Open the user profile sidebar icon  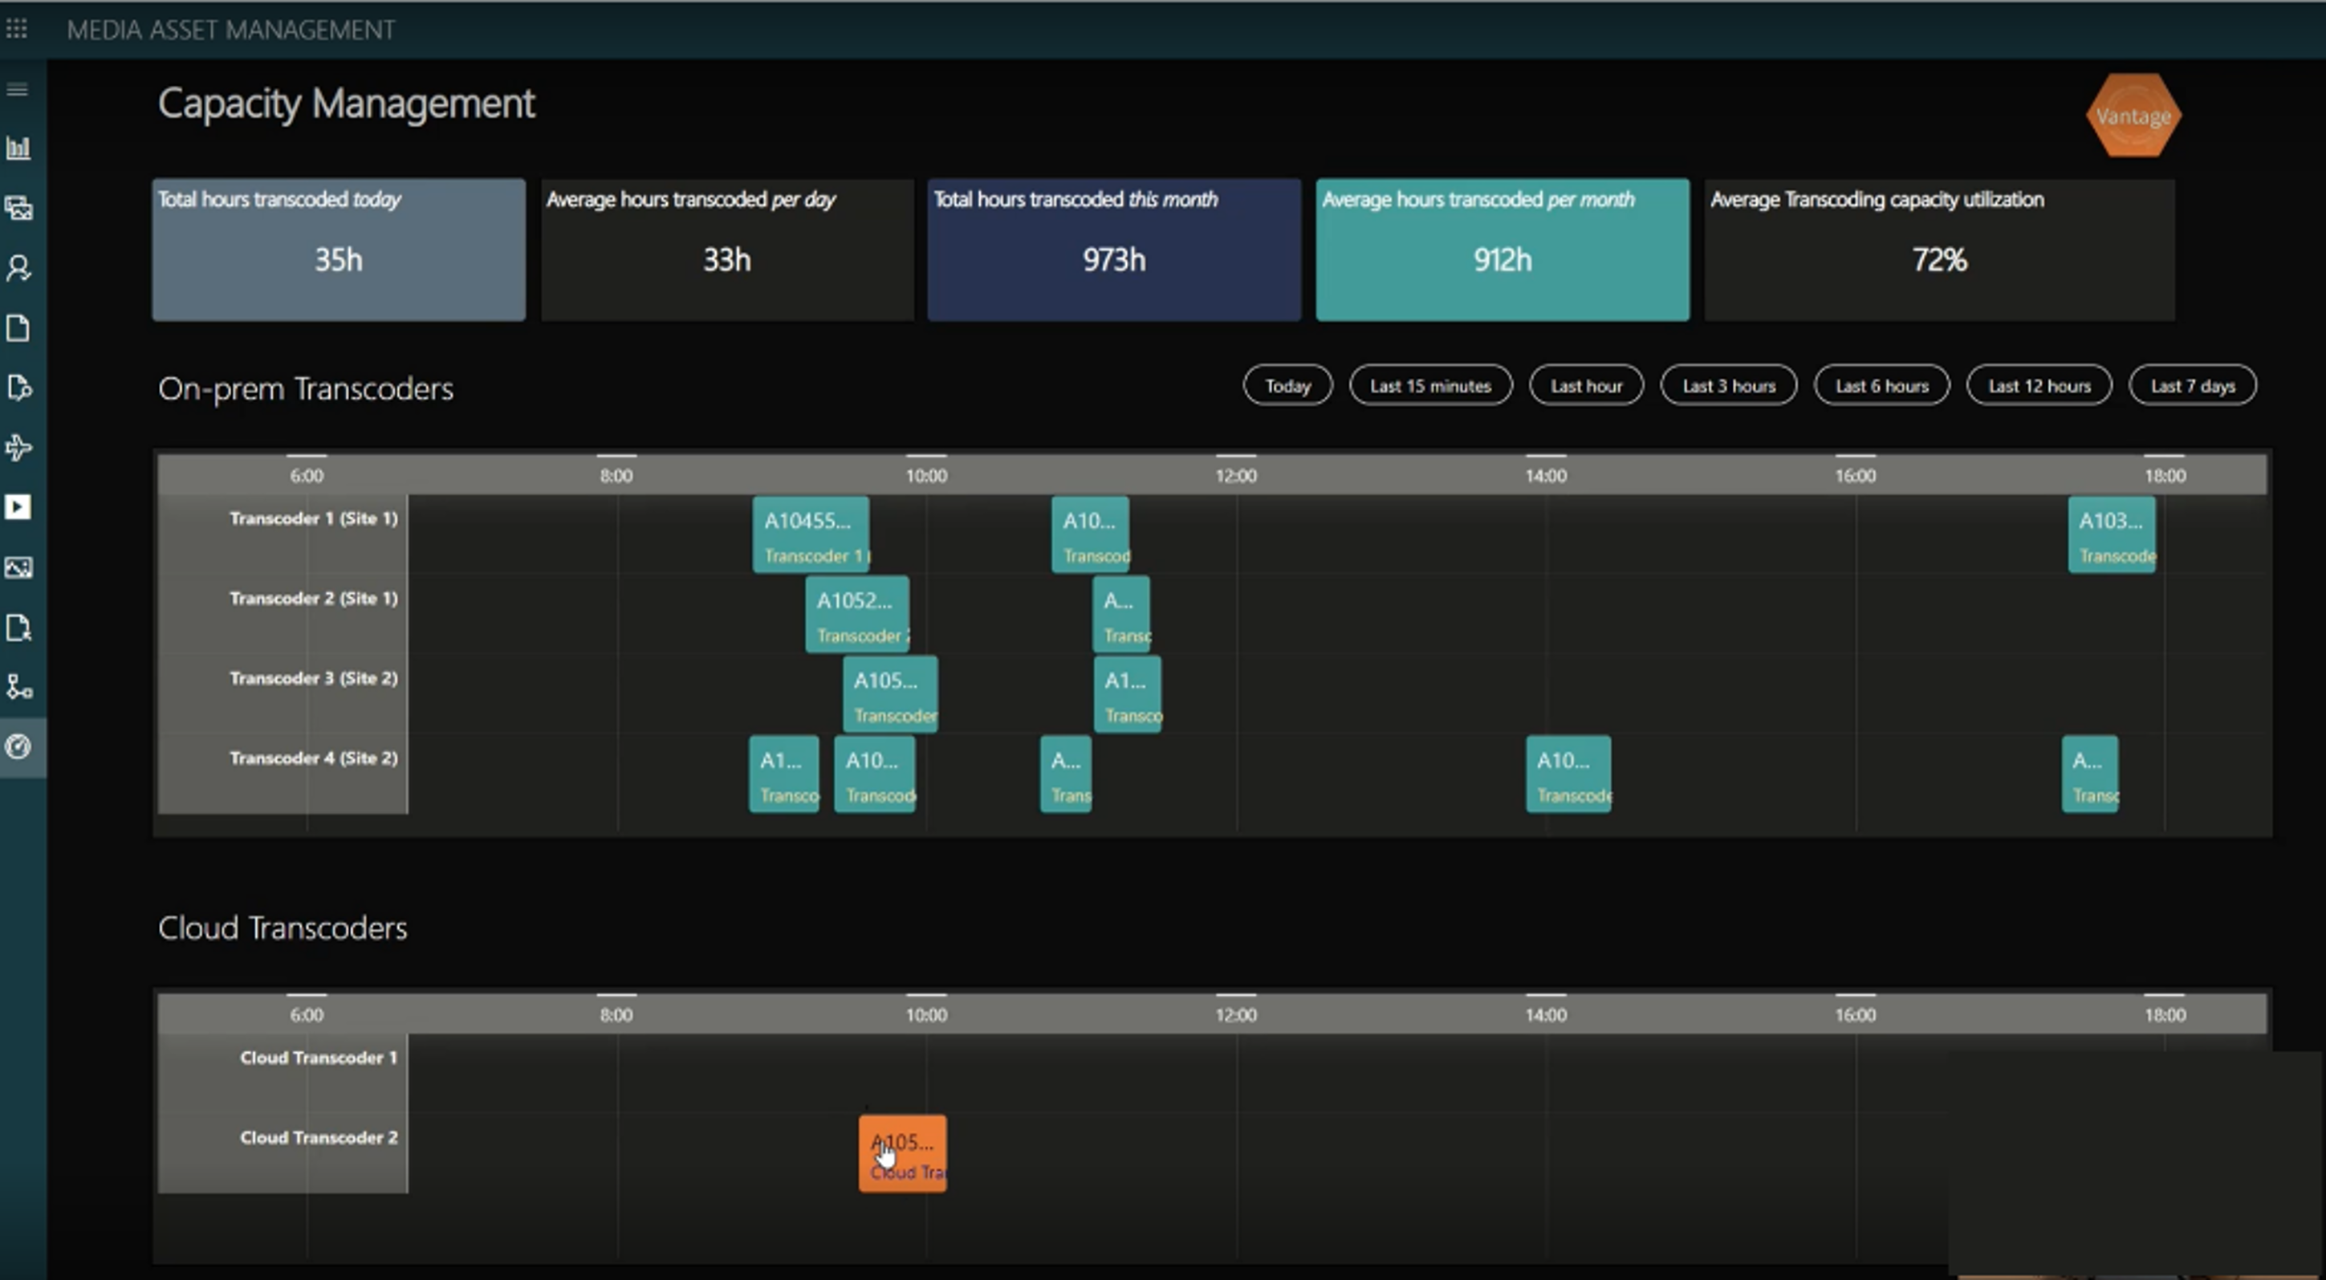click(x=18, y=268)
